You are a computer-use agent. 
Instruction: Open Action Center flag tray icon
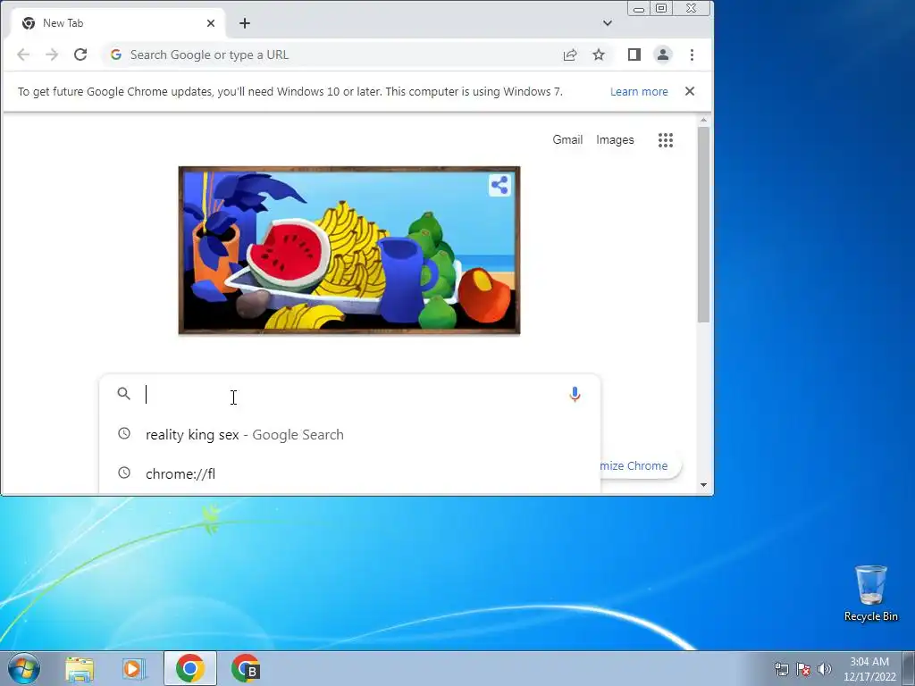tap(803, 669)
